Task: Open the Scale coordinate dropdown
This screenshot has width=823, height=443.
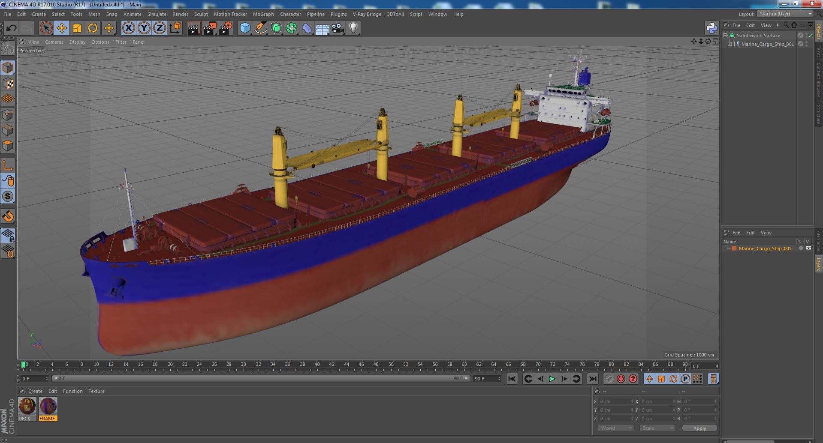Action: pyautogui.click(x=657, y=428)
